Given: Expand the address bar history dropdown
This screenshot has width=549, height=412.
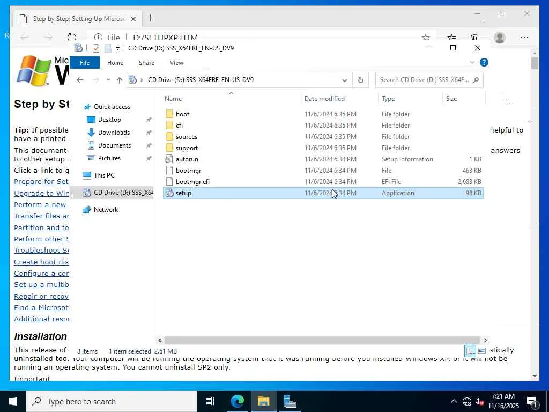Looking at the screenshot, I should (345, 80).
